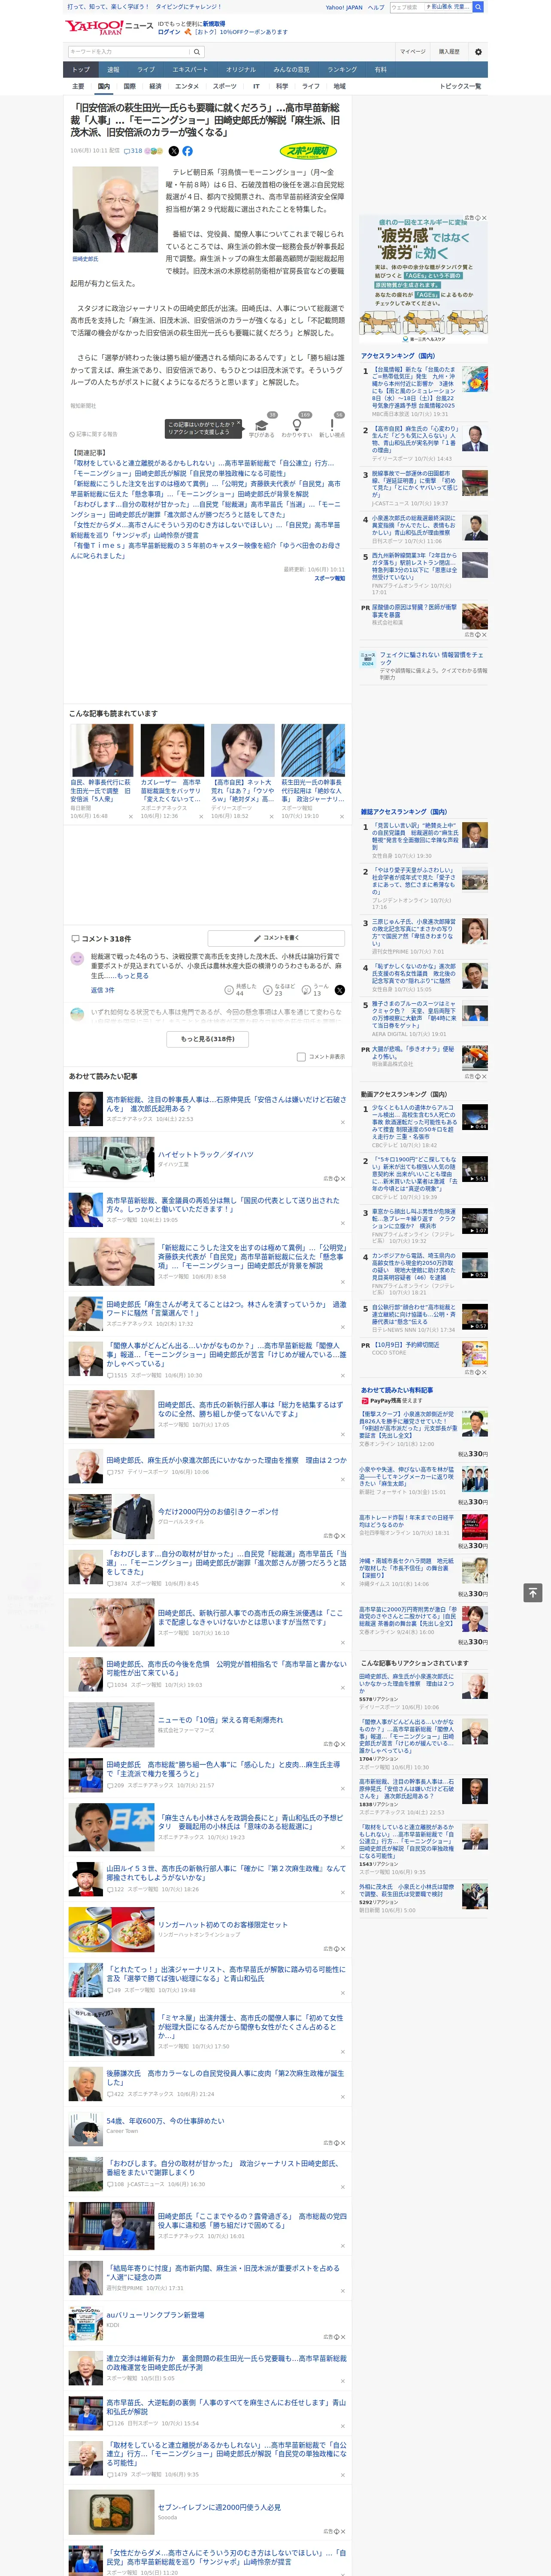Dismiss the 萩生田光一氏の幹事長代行起用 card
The image size is (551, 2576).
[341, 816]
